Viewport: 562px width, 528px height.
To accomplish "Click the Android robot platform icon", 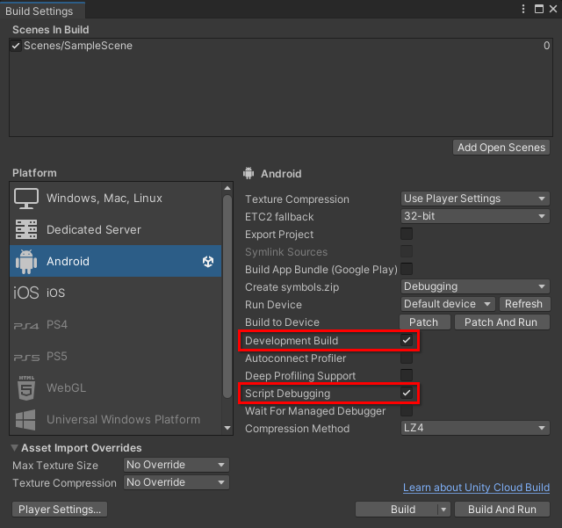I will click(x=26, y=262).
